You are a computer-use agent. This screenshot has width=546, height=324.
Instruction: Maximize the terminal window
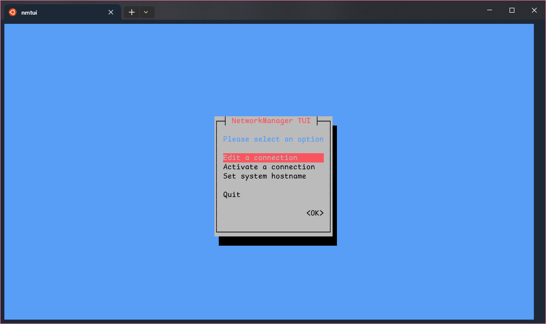pyautogui.click(x=511, y=10)
